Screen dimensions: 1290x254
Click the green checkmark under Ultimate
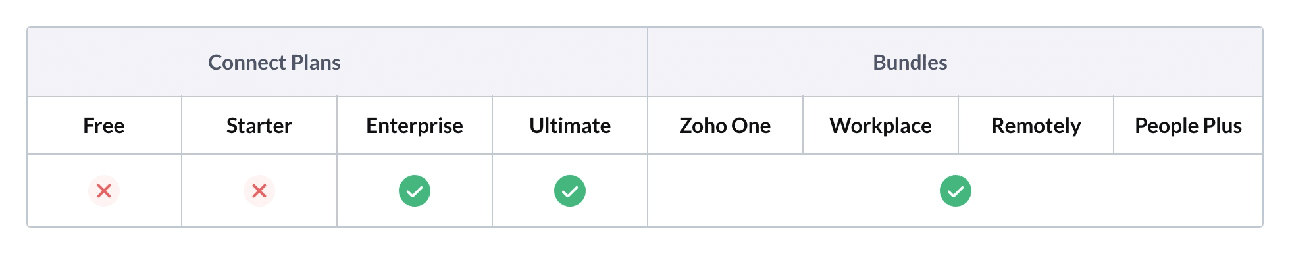570,191
